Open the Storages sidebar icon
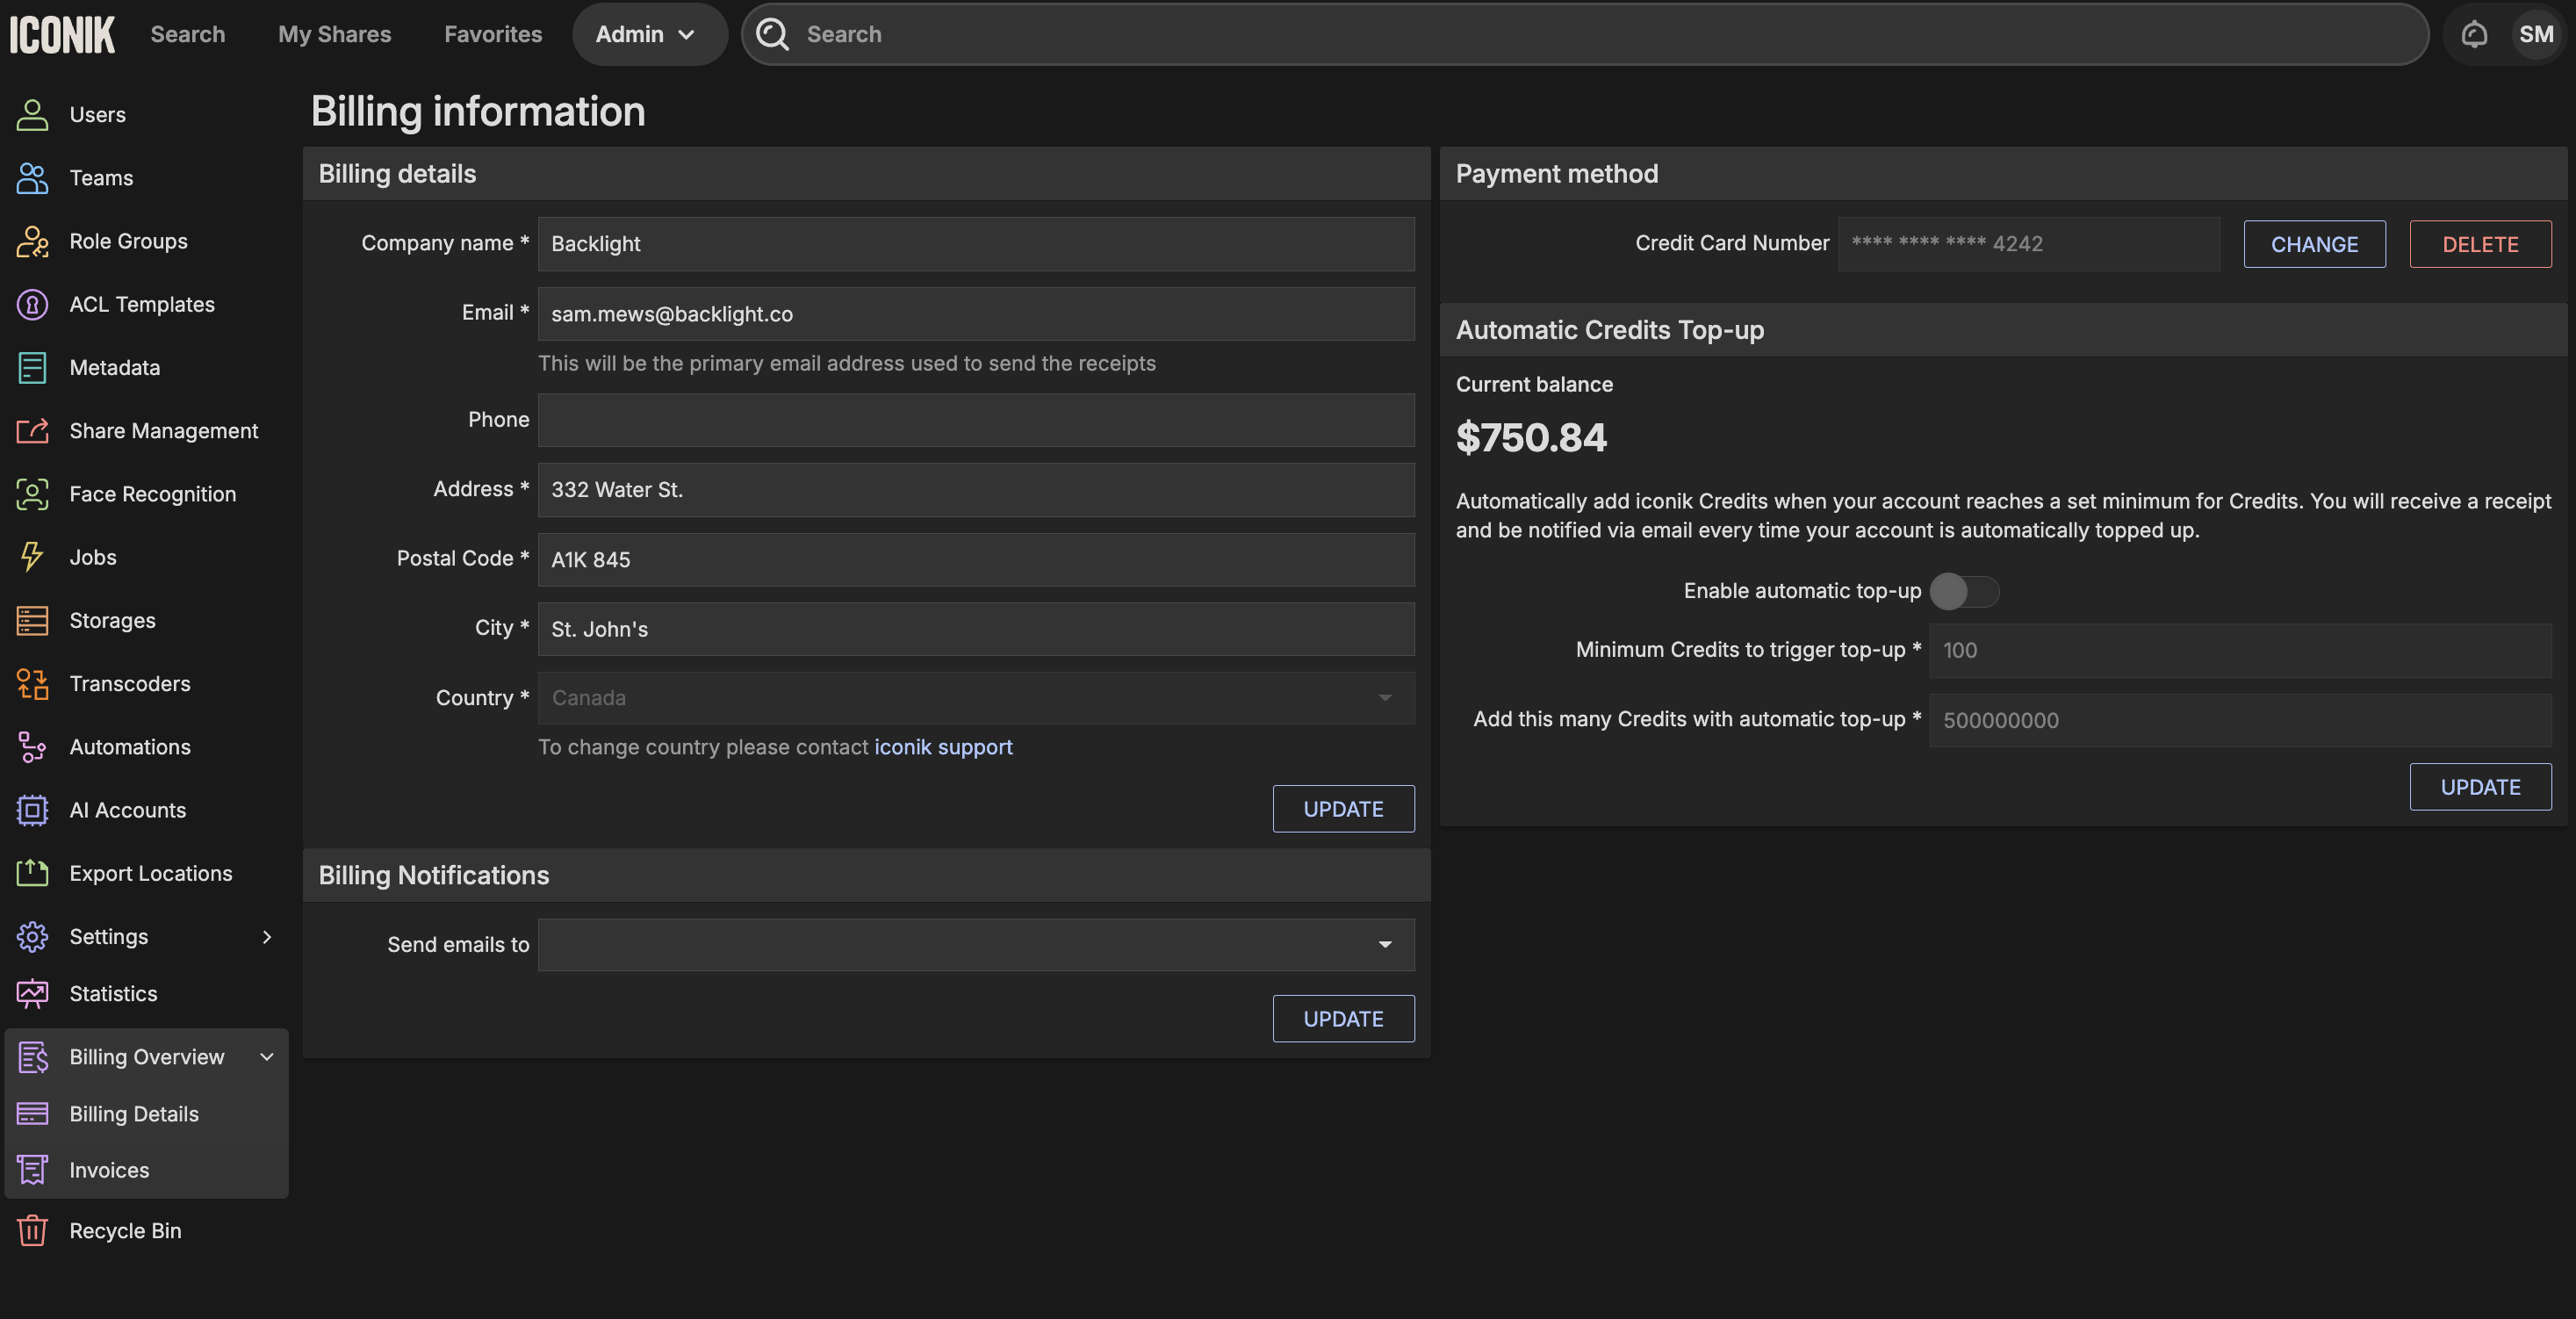 tap(32, 620)
